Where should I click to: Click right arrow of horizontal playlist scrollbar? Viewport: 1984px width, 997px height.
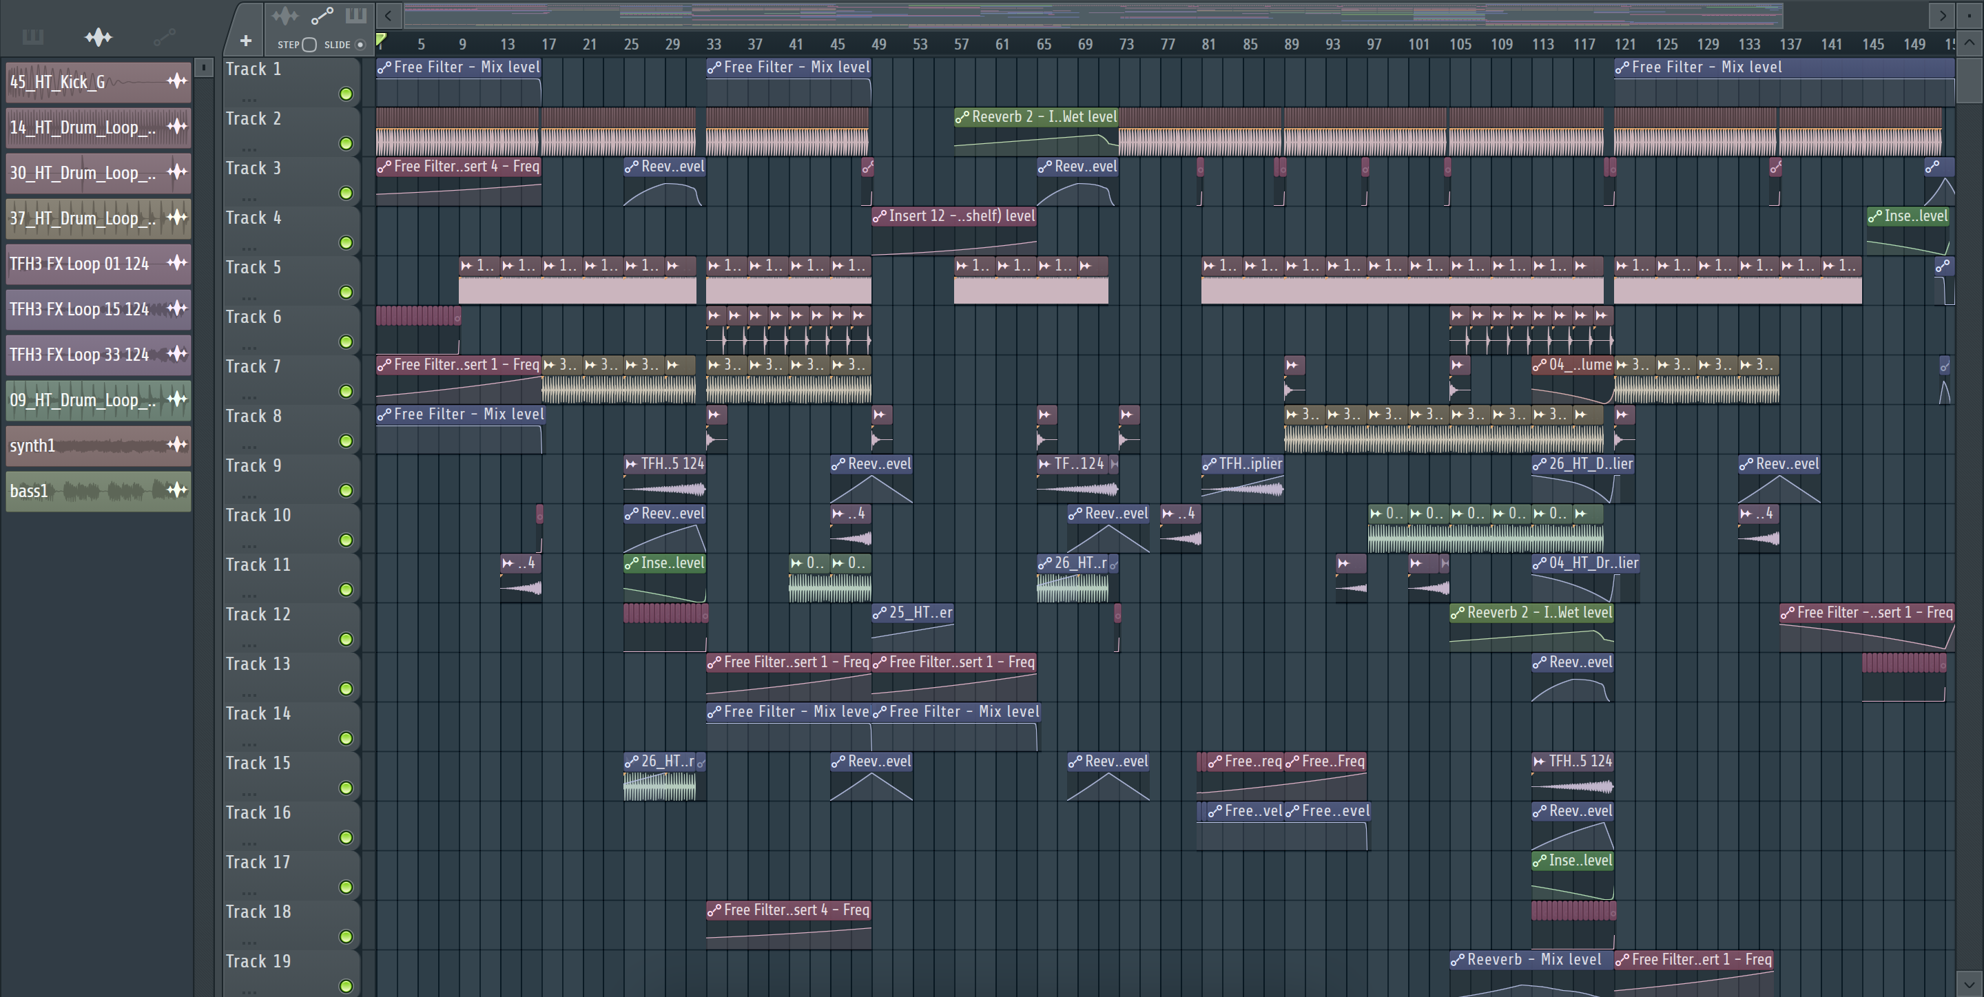(x=1943, y=14)
